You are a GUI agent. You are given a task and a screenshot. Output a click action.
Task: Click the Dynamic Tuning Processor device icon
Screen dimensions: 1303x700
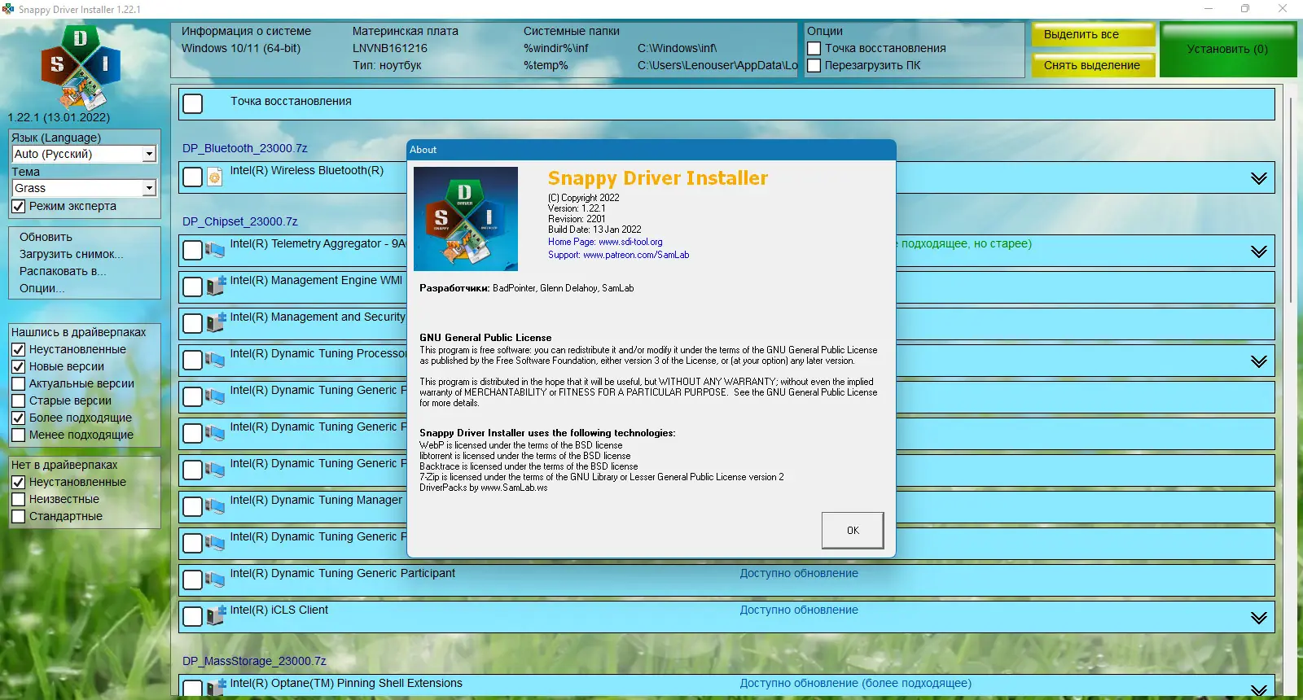215,360
